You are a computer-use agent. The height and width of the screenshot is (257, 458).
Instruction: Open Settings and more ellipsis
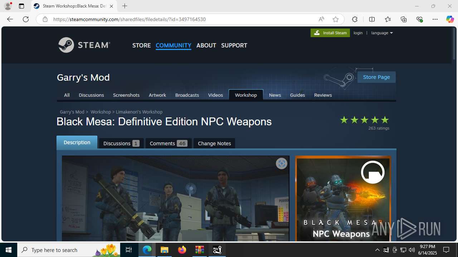[435, 19]
